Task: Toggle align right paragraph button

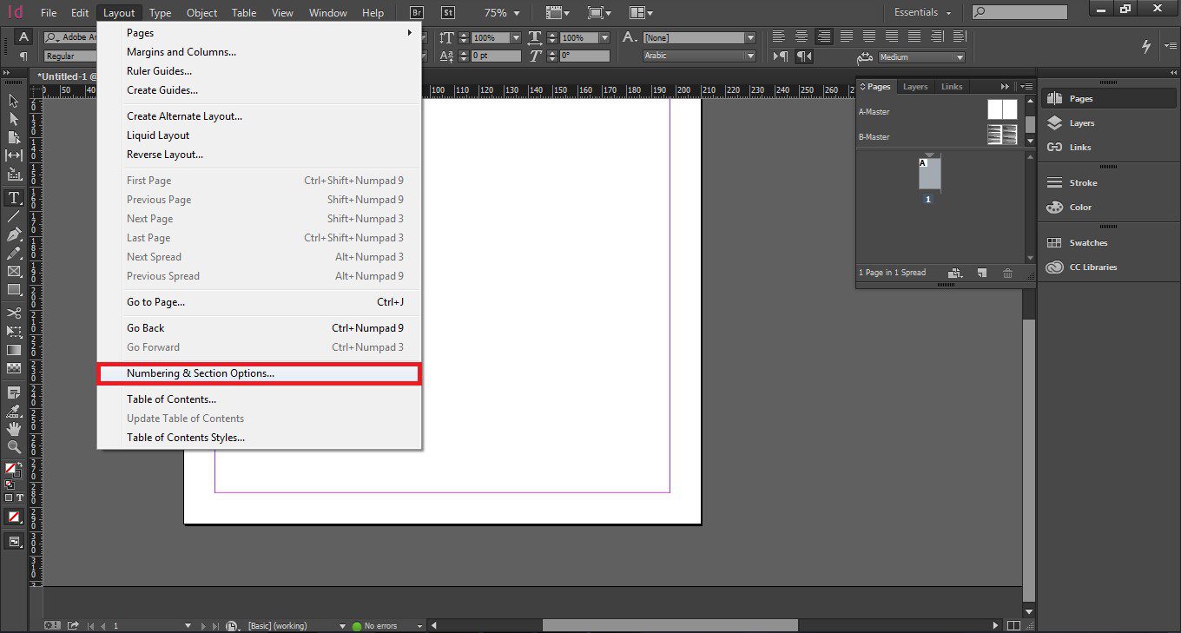Action: click(823, 36)
